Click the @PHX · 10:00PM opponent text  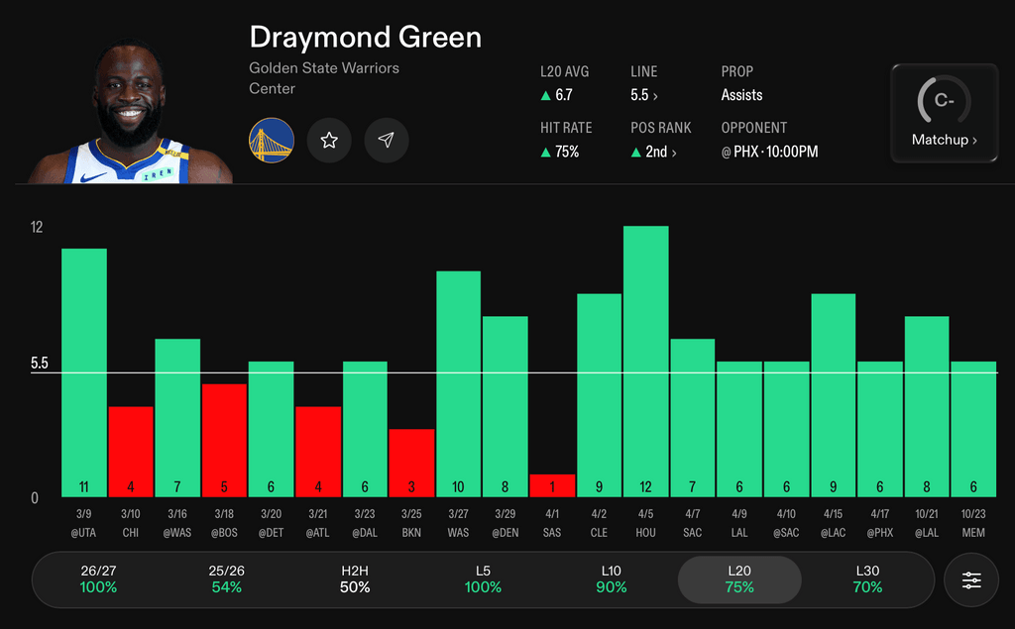pos(769,153)
